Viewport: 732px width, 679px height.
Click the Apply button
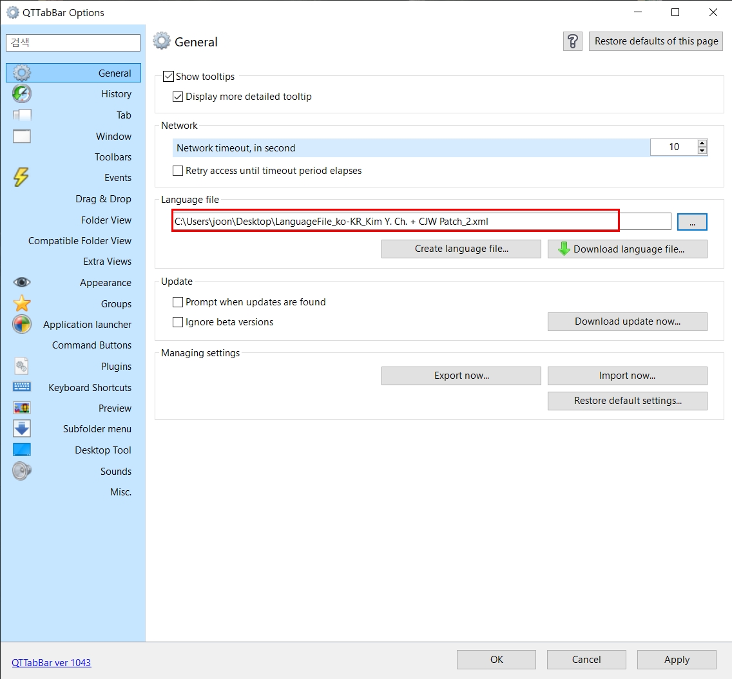click(677, 660)
